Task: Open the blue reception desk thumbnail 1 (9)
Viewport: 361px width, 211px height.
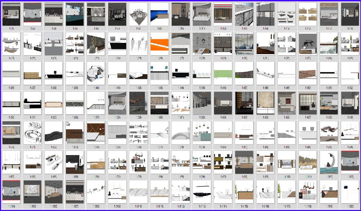Action: 159,14
